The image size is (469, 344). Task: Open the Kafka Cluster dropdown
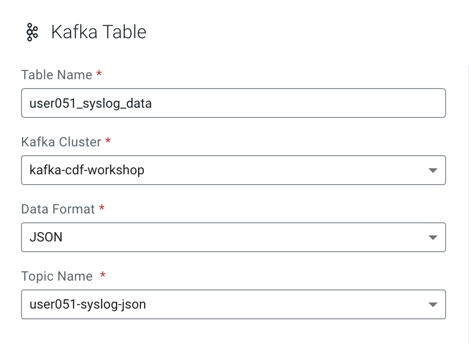click(234, 170)
